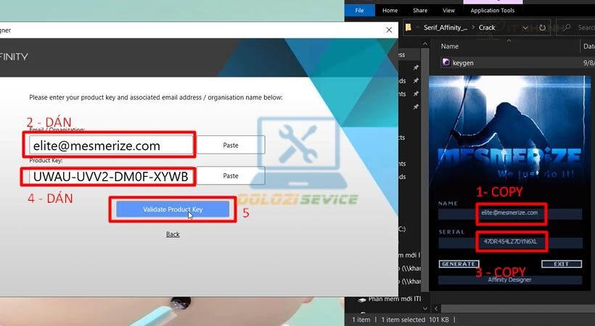Screen dimensions: 595x326
Task: Click the EXIT button in keygen window
Action: pyautogui.click(x=561, y=264)
